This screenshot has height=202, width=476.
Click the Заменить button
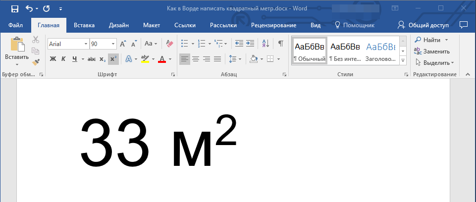point(432,51)
